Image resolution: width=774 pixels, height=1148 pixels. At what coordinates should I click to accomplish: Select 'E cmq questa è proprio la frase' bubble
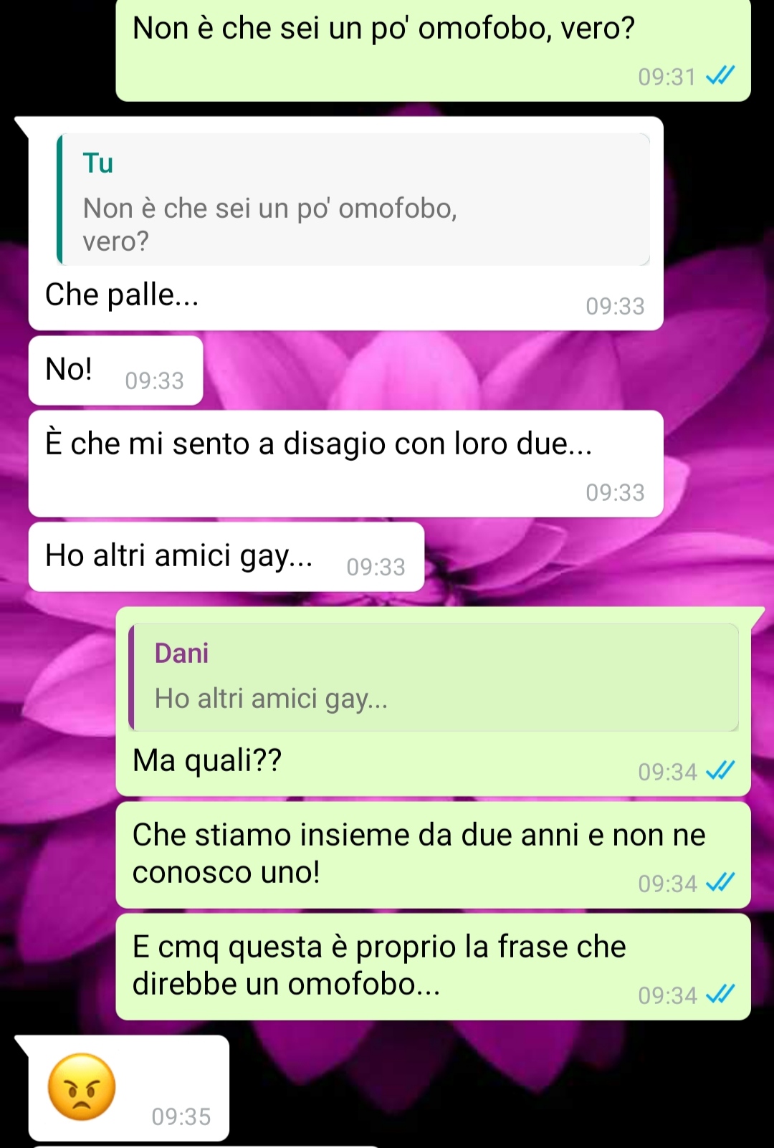(x=433, y=967)
